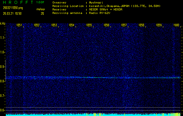This screenshot has height=116, width=183.
Task: Click the 1851 time marker
Action: click(19, 26)
